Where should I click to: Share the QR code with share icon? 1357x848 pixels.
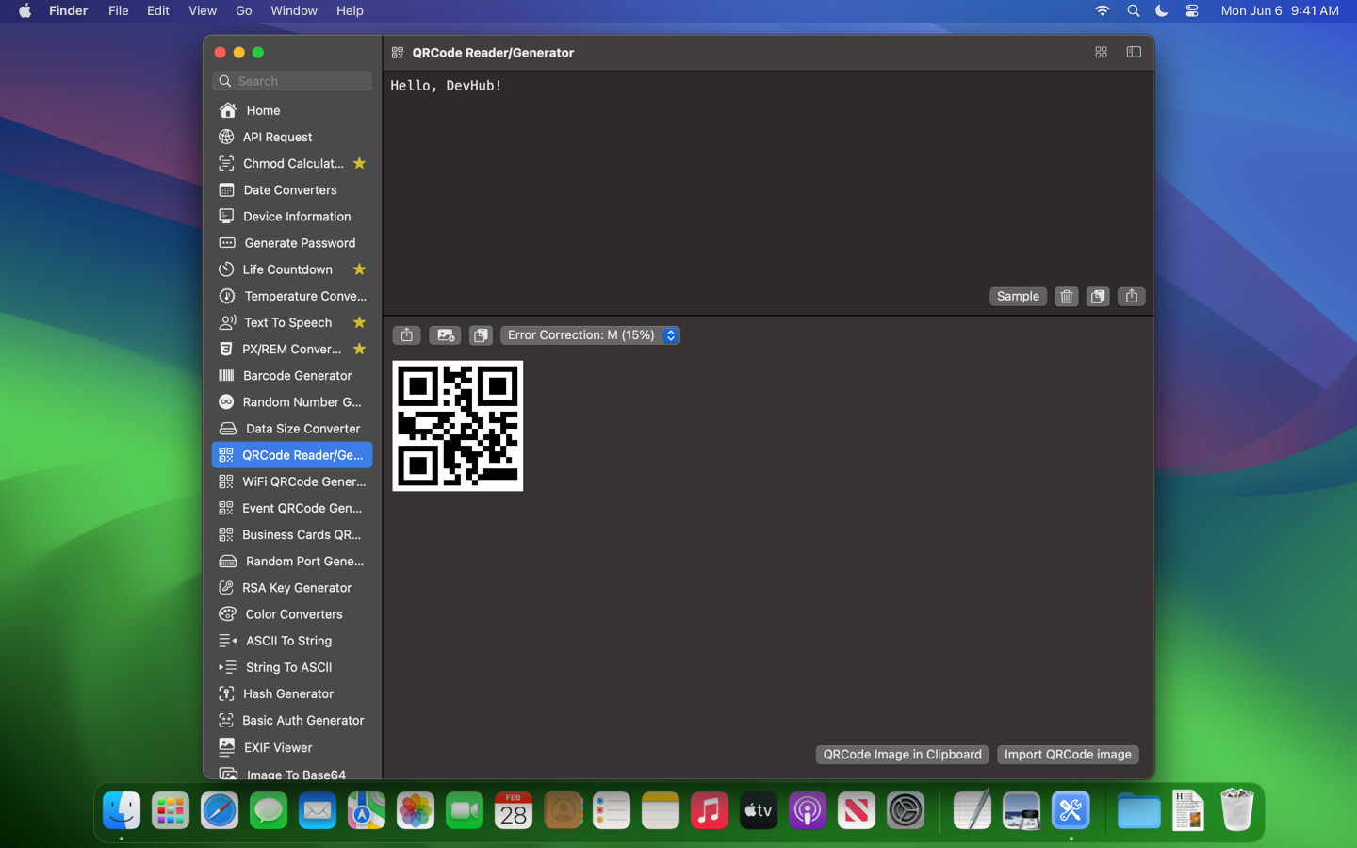406,335
